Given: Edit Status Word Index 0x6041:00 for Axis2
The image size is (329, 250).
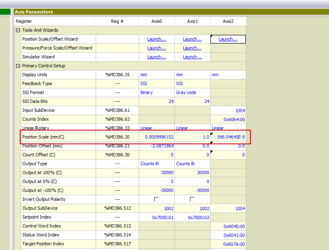Looking at the screenshot, I should coord(228,235).
